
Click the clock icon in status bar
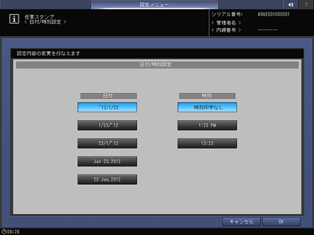[4, 231]
